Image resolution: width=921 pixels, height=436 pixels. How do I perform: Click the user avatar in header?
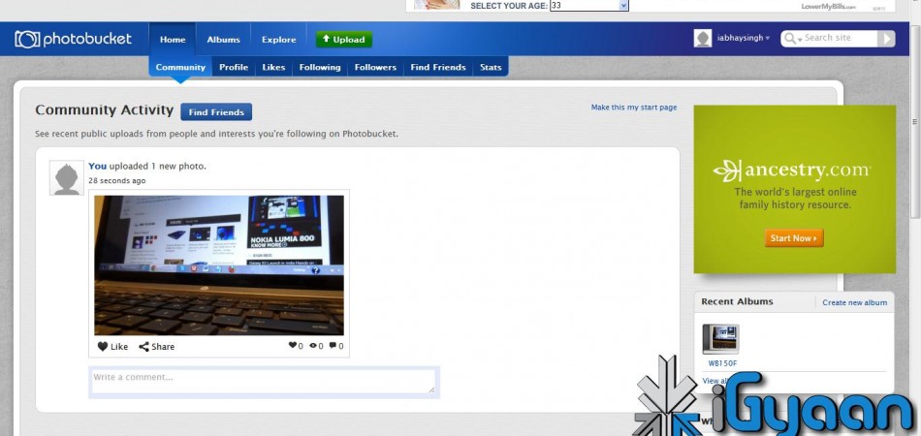tap(703, 39)
